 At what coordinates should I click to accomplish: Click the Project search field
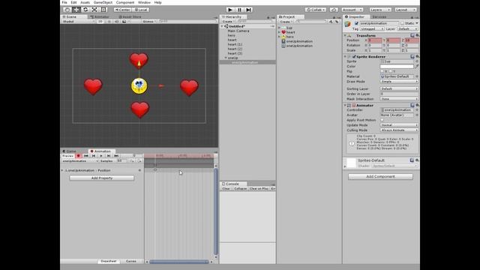tap(310, 22)
